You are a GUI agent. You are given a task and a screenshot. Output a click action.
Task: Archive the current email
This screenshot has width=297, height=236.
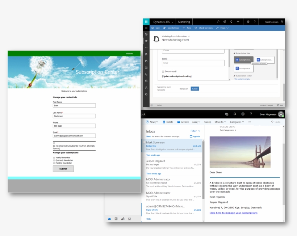pos(183,122)
